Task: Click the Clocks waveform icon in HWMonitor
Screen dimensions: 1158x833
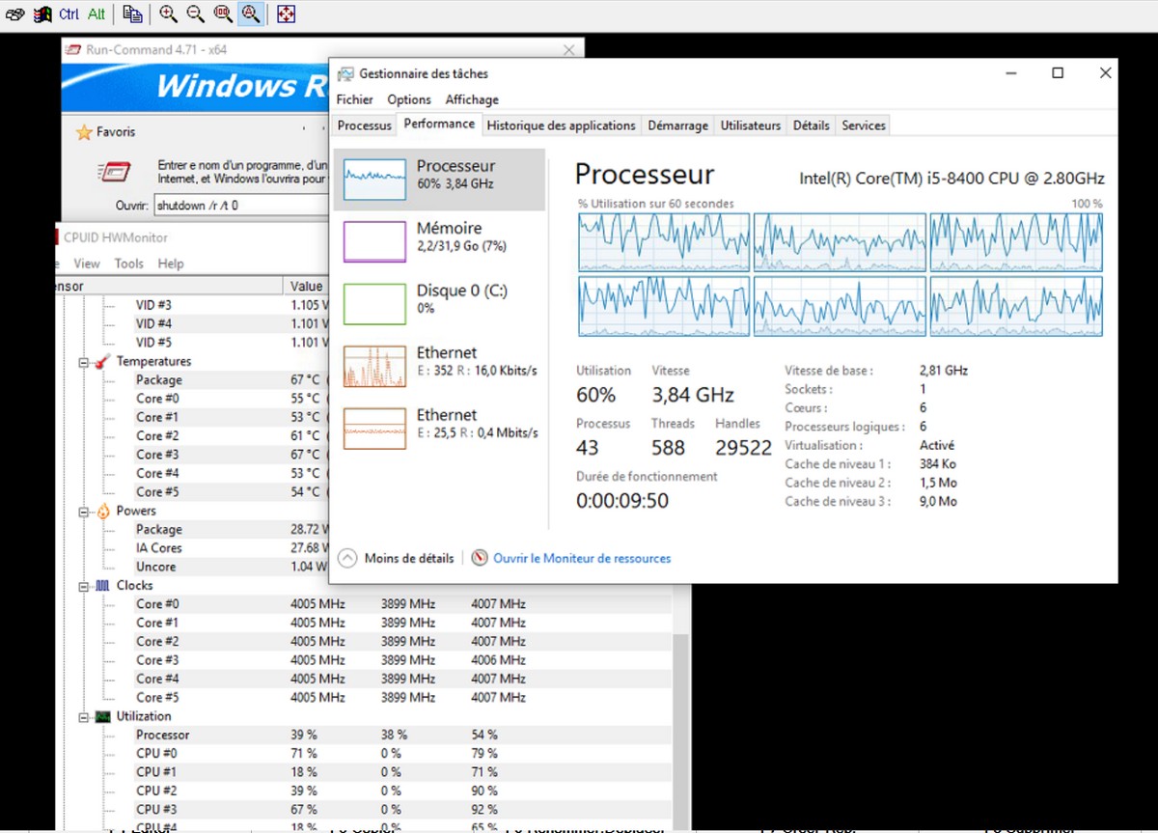Action: coord(102,586)
